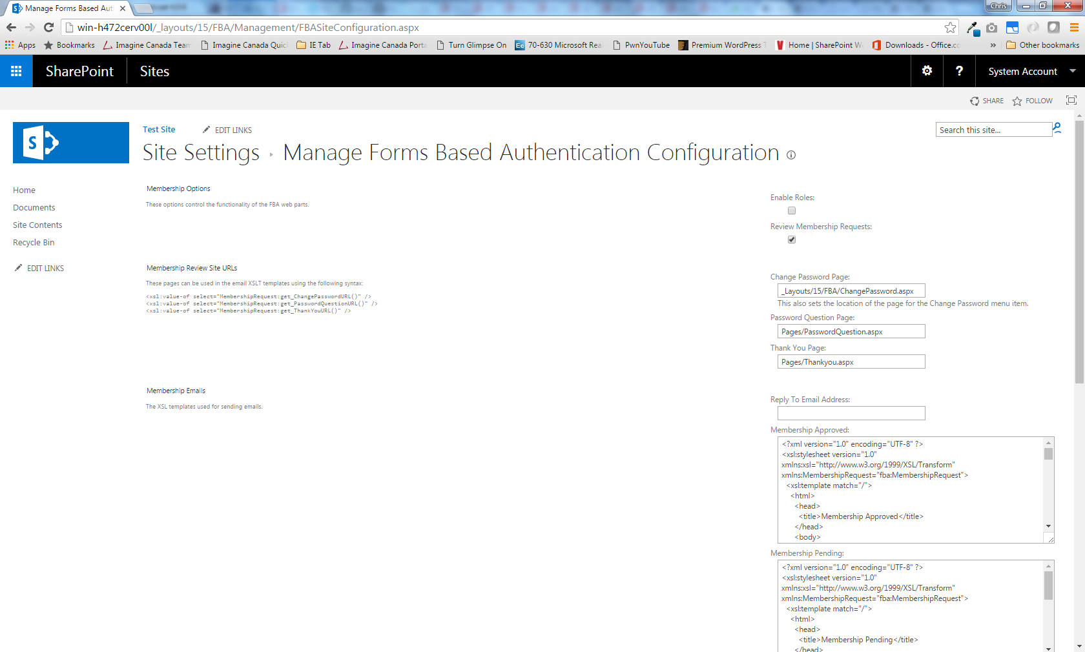
Task: Enable the Enable Roles checkbox
Action: pos(792,210)
